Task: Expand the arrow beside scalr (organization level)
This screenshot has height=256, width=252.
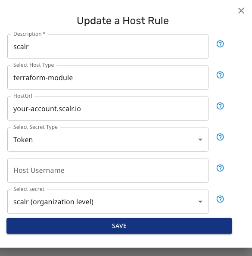Action: tap(200, 202)
